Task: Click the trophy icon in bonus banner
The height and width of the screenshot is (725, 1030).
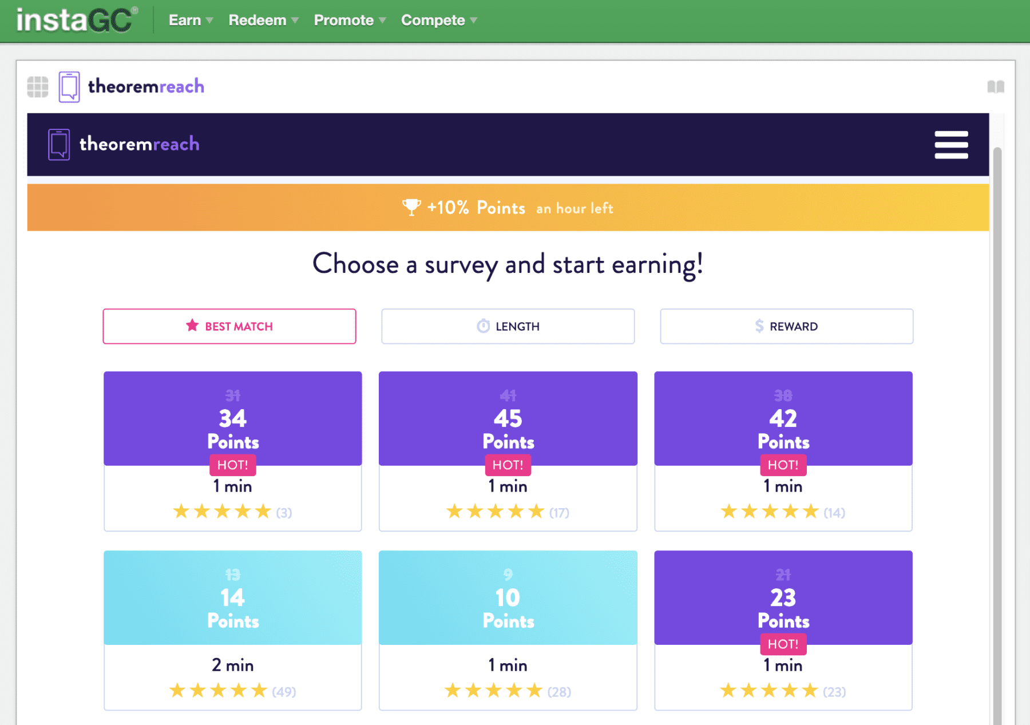Action: click(411, 207)
